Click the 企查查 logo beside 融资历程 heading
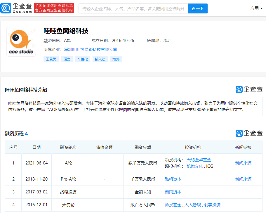The width and height of the screenshot is (266, 213). tap(249, 133)
